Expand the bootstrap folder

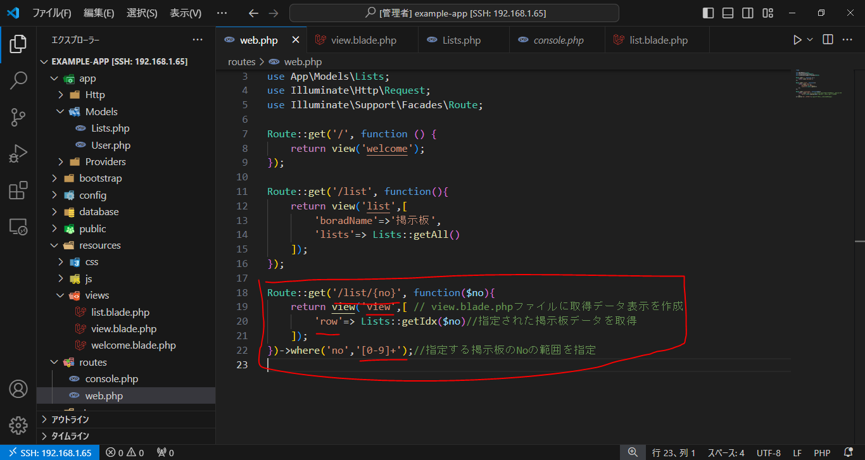(126, 178)
